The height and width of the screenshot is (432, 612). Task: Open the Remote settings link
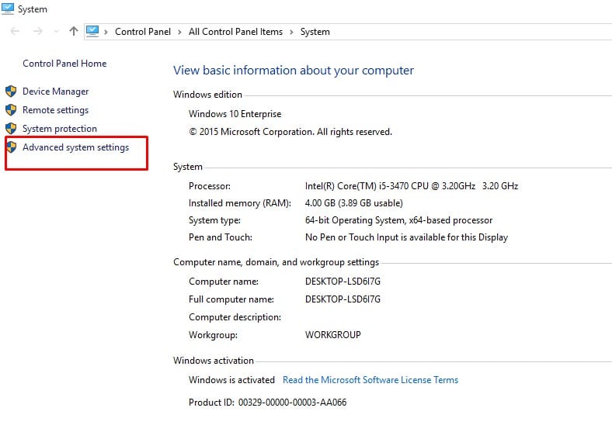[55, 110]
